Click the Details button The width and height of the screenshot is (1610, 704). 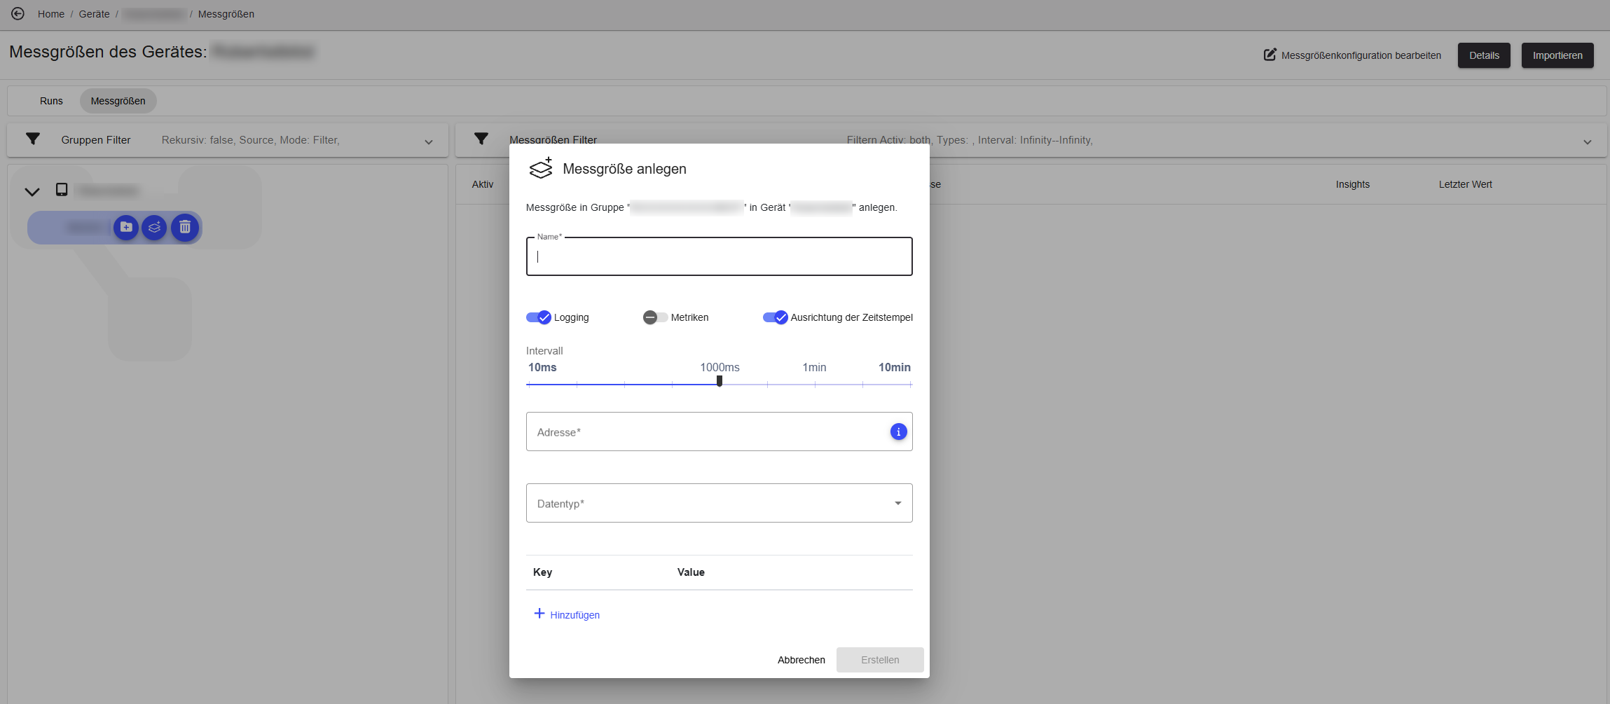pyautogui.click(x=1484, y=55)
